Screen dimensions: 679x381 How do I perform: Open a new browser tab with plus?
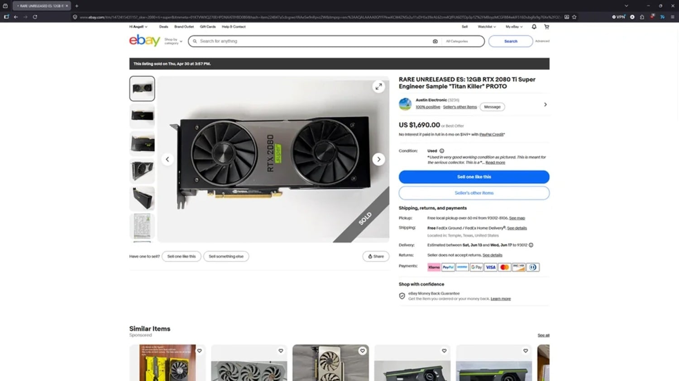coord(77,6)
